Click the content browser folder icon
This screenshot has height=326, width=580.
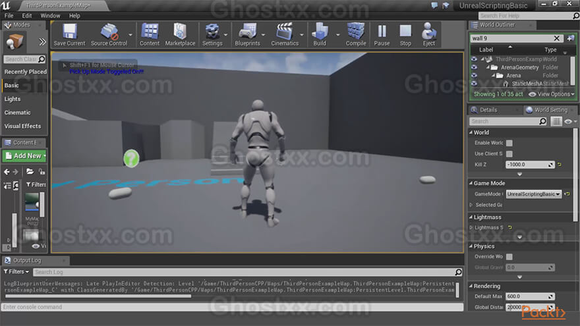click(30, 171)
